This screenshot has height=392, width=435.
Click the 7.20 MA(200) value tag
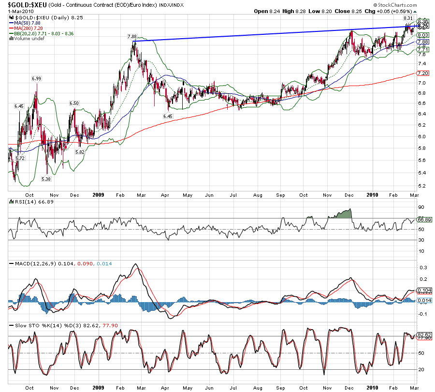422,73
